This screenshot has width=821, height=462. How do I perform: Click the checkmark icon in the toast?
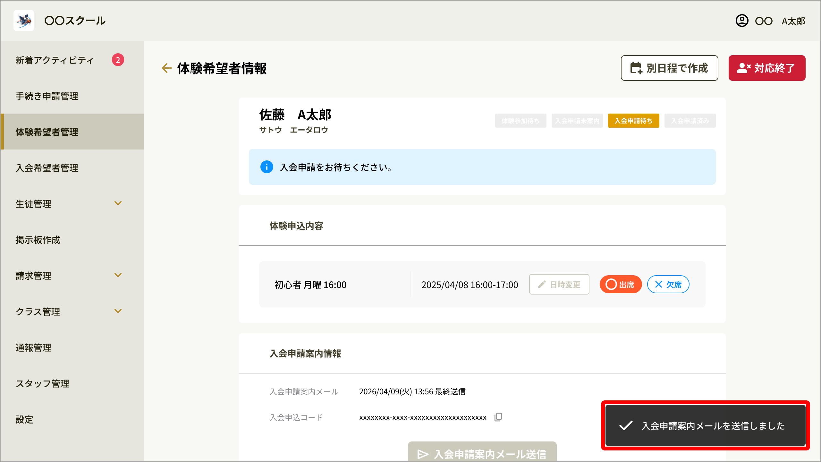pos(626,425)
